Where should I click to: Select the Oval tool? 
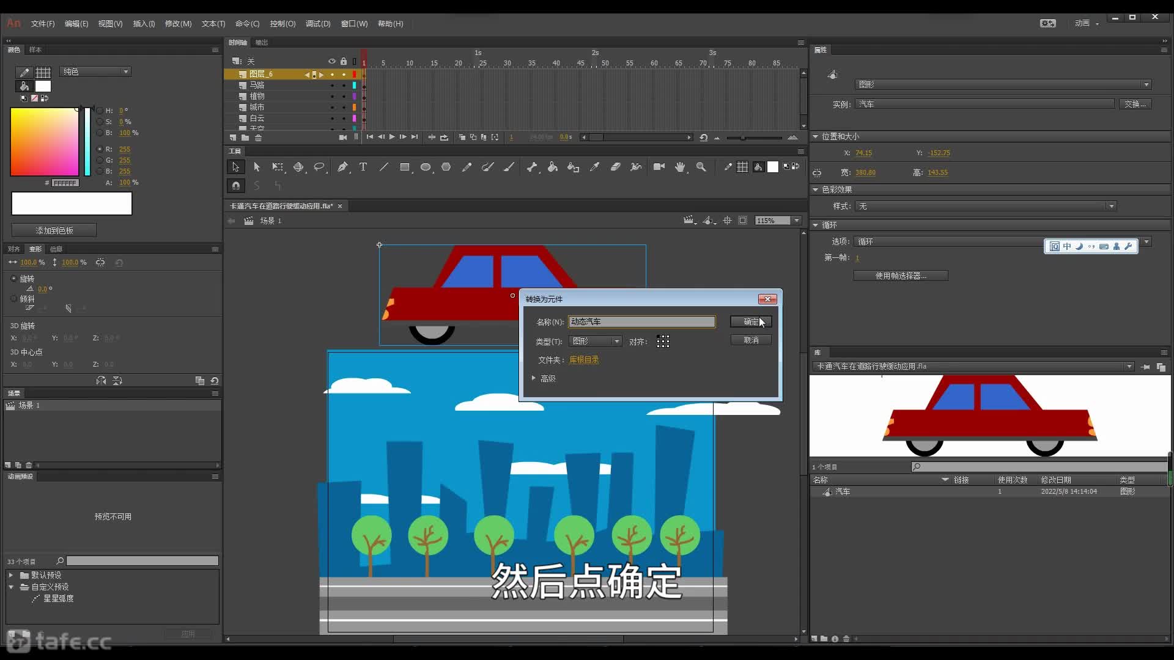[426, 167]
